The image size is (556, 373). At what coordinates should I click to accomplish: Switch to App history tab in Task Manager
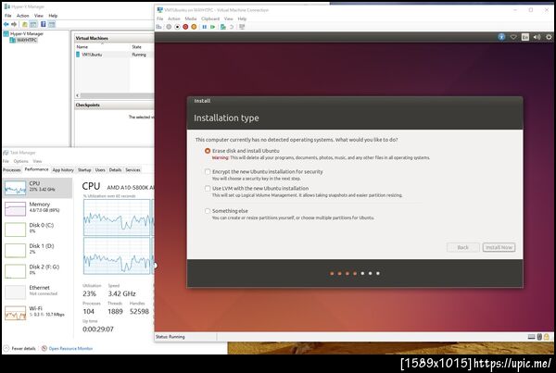(x=63, y=170)
